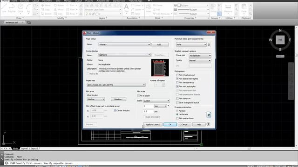Image resolution: width=298 pixels, height=167 pixels.
Task: Choose the Rotate tool in Modify panel
Action: [x=59, y=5]
